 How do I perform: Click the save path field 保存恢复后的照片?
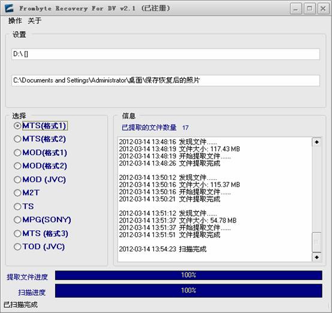click(165, 80)
